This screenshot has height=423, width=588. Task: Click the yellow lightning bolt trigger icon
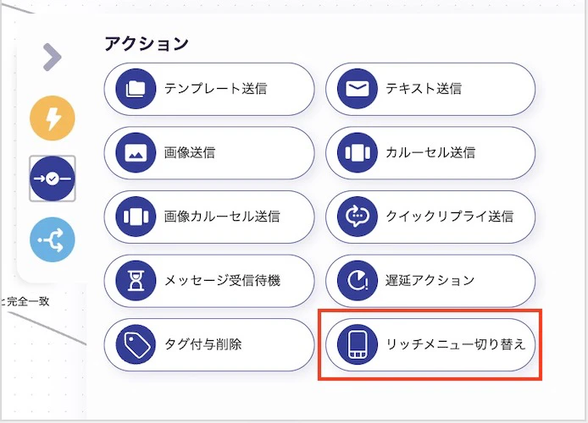tap(53, 118)
